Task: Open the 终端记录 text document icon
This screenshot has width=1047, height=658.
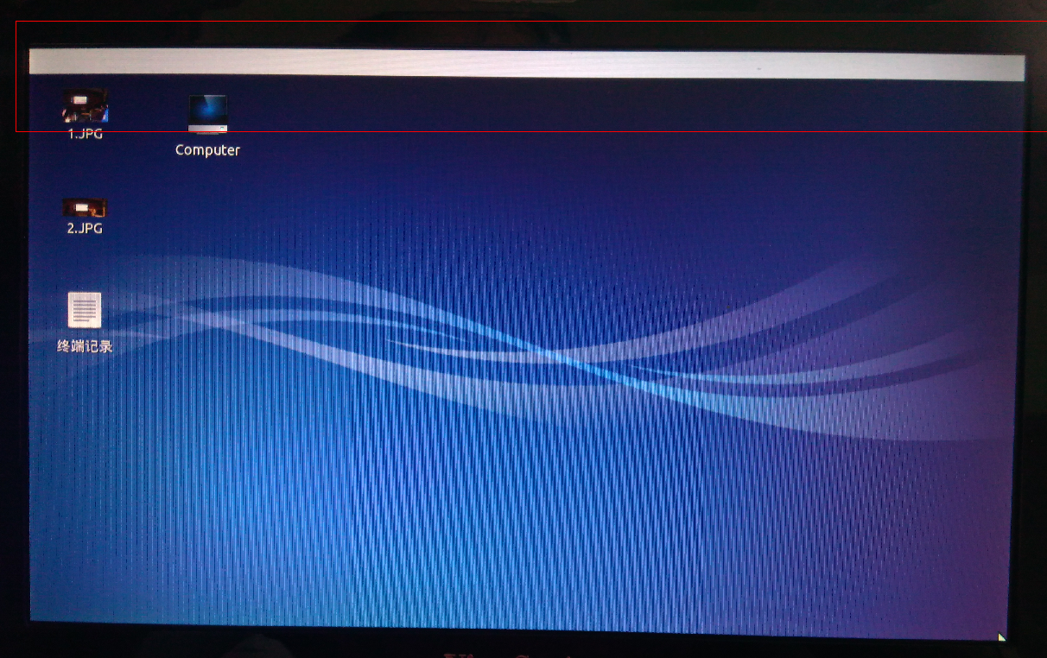Action: [85, 310]
